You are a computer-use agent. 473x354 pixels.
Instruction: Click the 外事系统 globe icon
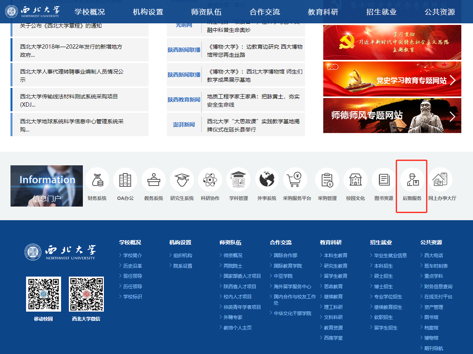click(267, 180)
